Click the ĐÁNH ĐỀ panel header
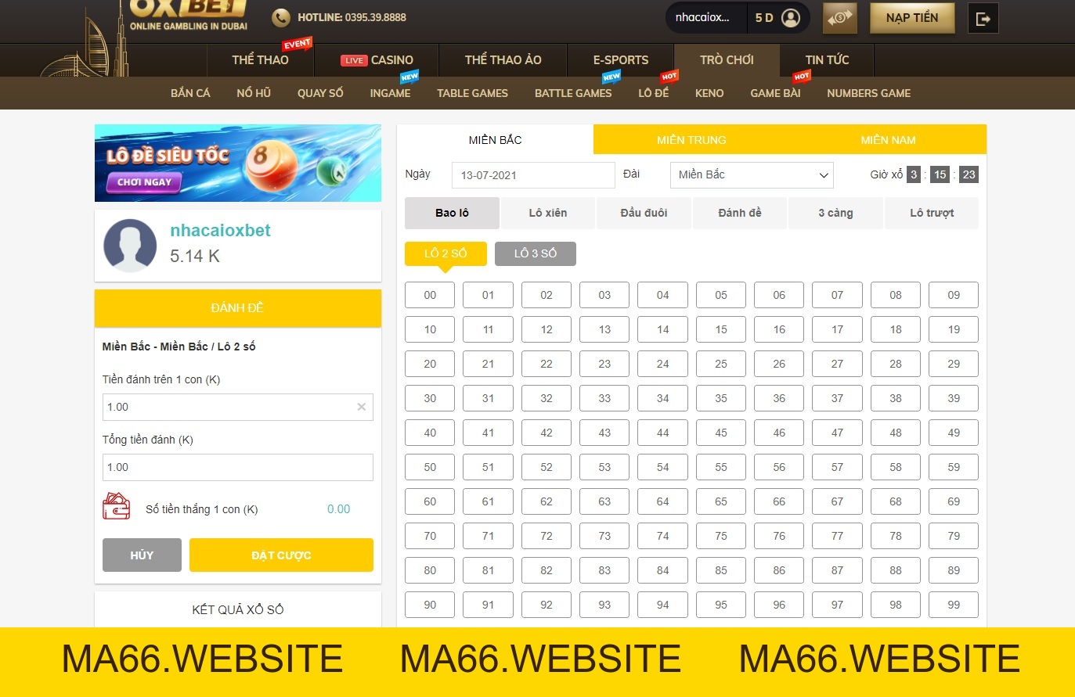Screen dimensions: 1075x697 pyautogui.click(x=238, y=308)
